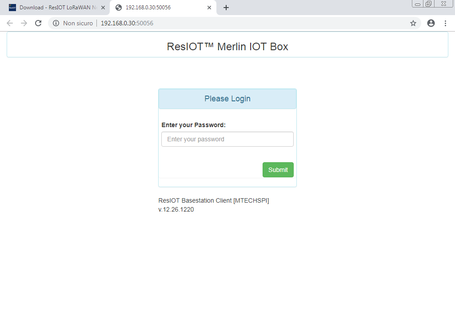The width and height of the screenshot is (455, 320).
Task: Click the Please Login panel heading
Action: (x=227, y=99)
